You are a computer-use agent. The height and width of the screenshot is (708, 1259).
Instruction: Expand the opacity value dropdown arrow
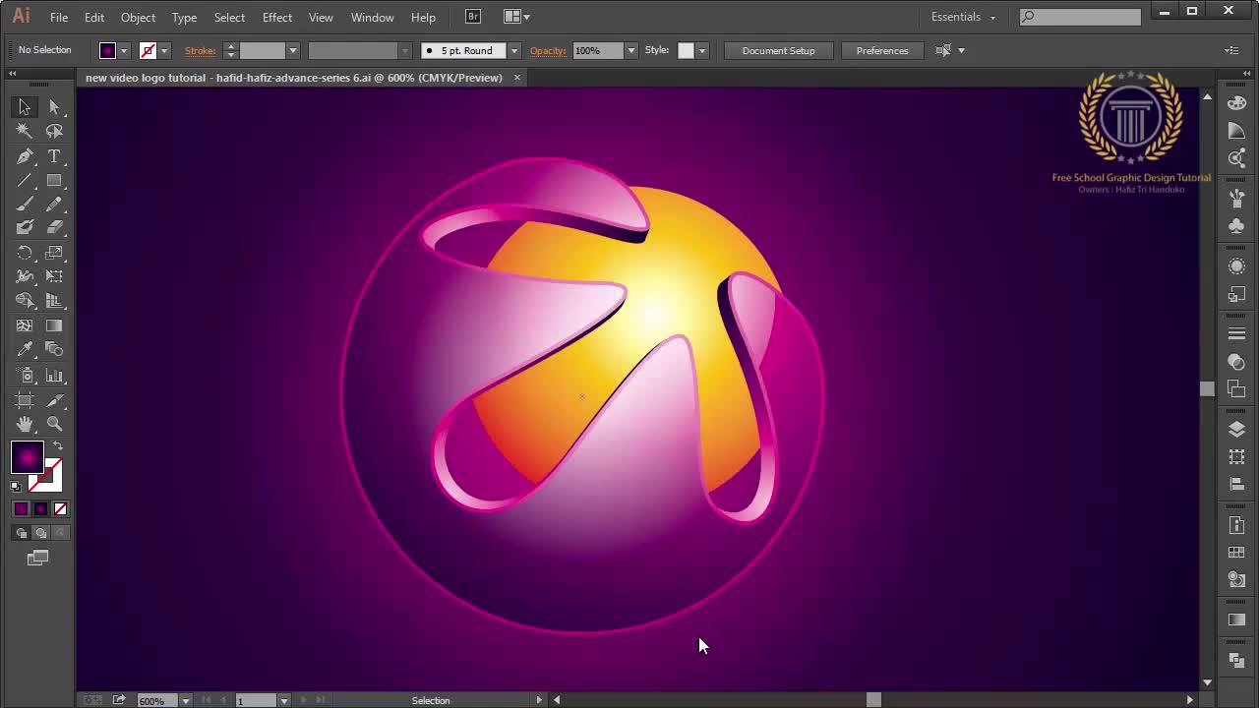pos(630,51)
